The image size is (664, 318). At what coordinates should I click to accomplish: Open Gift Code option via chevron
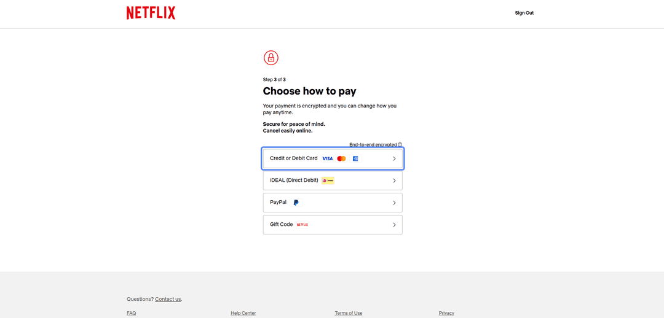click(394, 225)
